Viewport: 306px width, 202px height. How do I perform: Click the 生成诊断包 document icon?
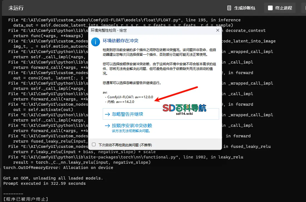229,8
